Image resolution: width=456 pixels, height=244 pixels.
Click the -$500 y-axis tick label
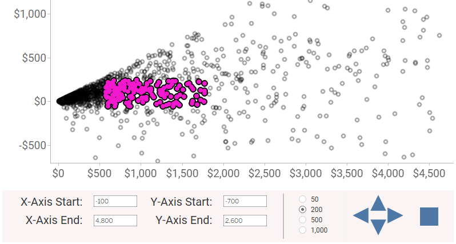(31, 145)
